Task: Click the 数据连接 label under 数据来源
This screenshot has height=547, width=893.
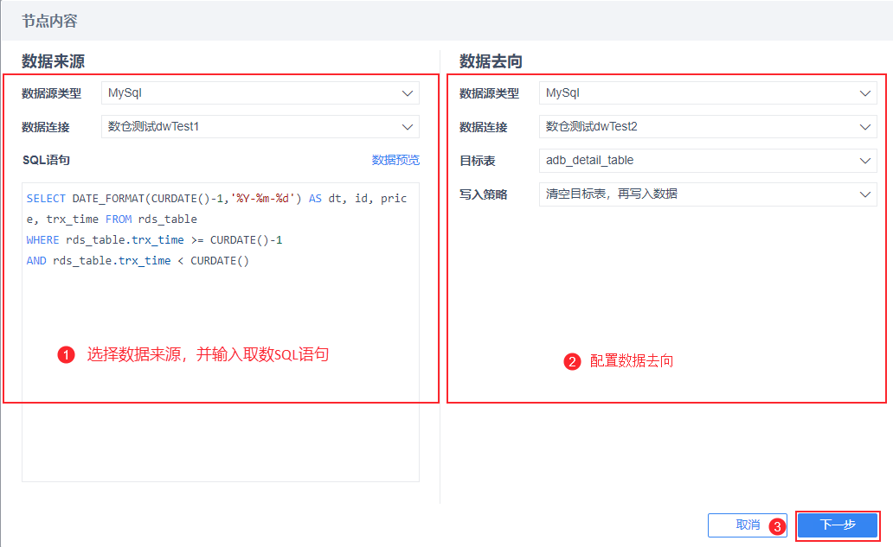Action: coord(46,127)
